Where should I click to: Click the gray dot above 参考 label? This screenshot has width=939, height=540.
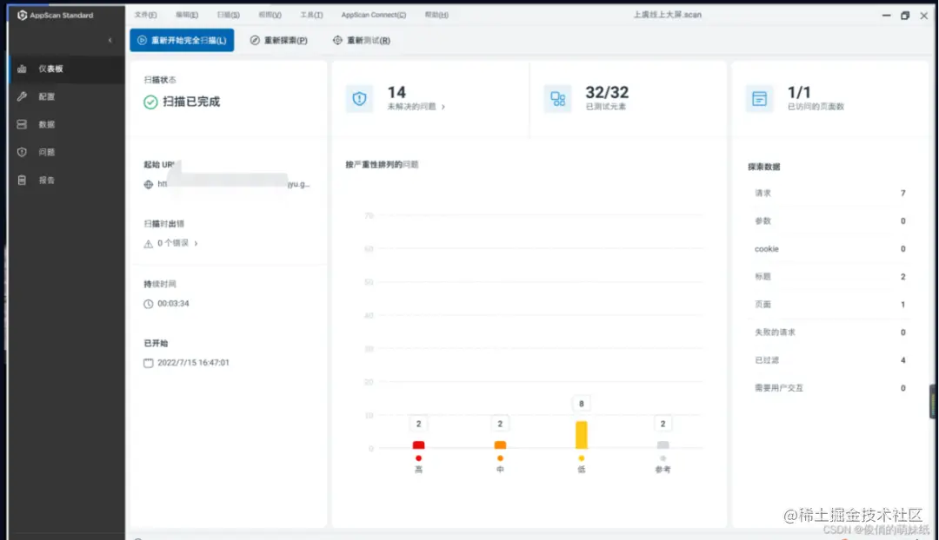pyautogui.click(x=663, y=458)
